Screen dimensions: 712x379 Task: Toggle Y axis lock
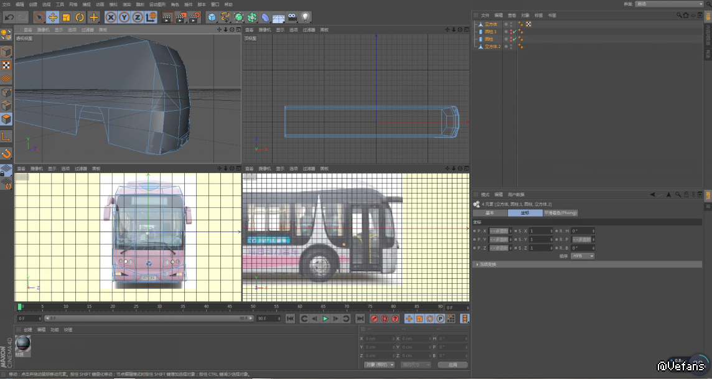point(124,17)
